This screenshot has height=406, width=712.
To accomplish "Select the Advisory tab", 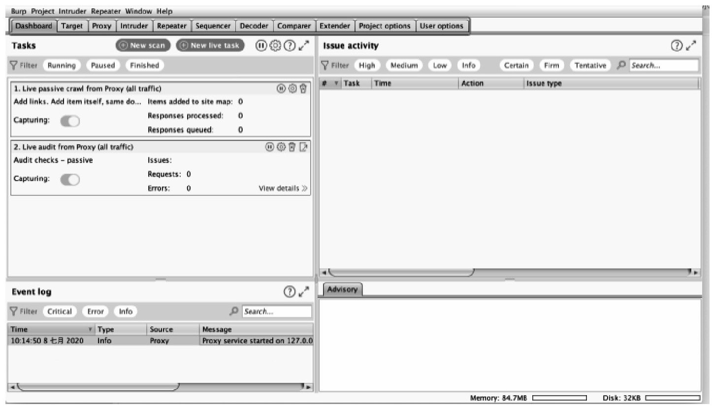I will point(342,289).
